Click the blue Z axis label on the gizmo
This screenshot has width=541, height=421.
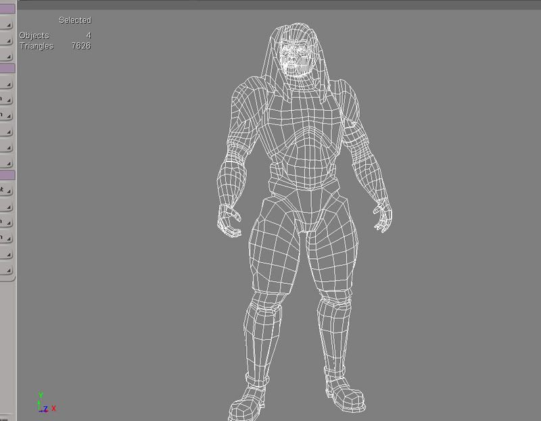pyautogui.click(x=45, y=409)
